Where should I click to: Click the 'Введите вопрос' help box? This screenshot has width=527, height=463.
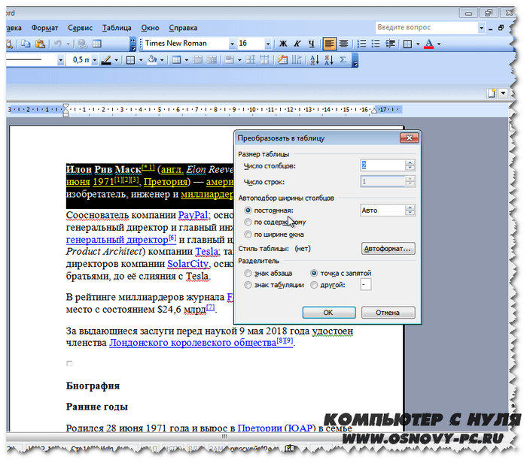[x=426, y=28]
